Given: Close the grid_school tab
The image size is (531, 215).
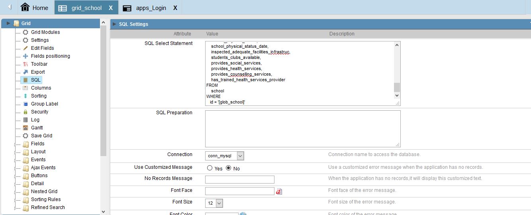Looking at the screenshot, I should pos(111,8).
